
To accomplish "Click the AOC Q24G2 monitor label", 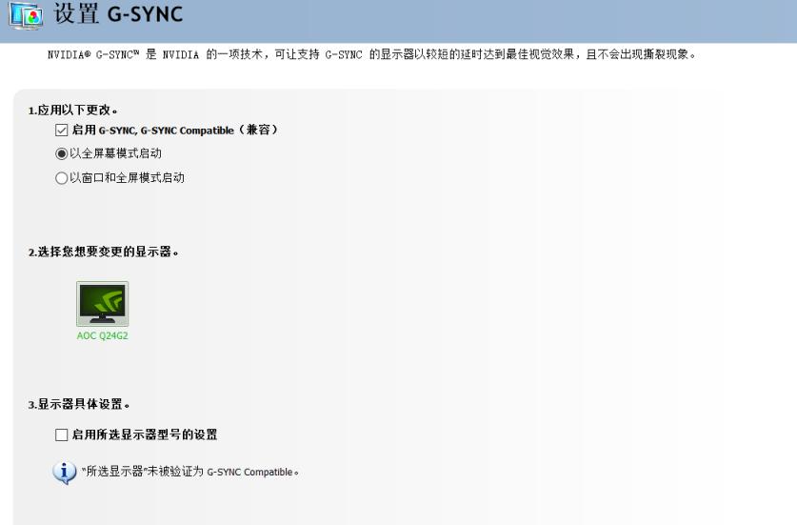I will point(102,335).
